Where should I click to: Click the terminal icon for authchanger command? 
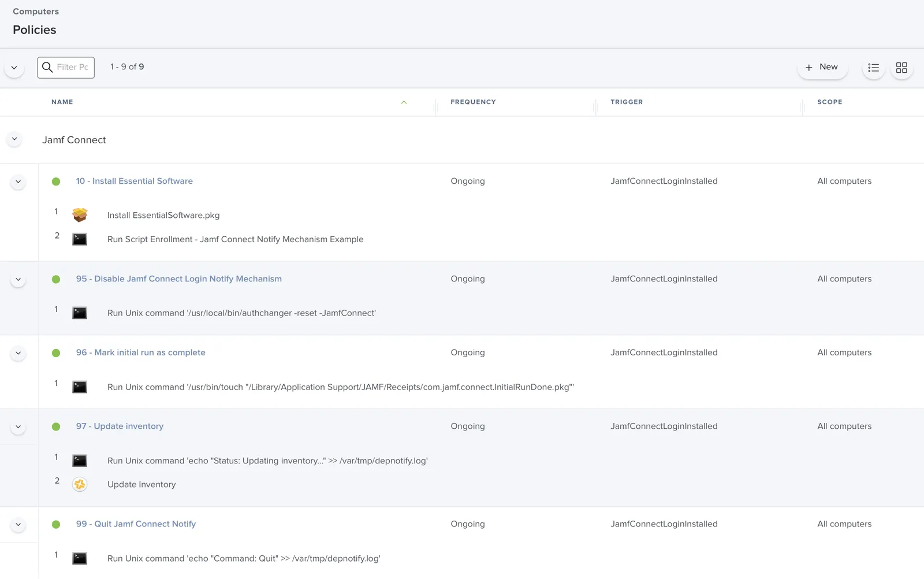pos(80,313)
